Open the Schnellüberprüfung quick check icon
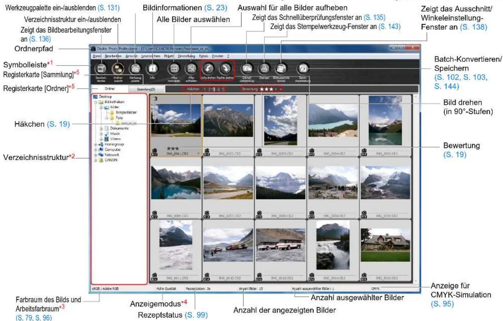Viewport: 503px width, 321px height. 248,69
